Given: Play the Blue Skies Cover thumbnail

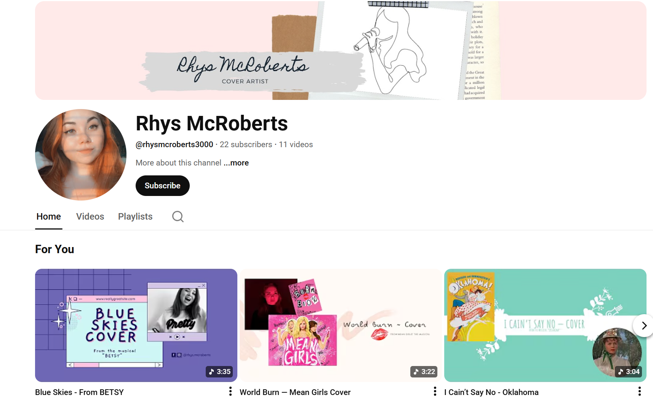Looking at the screenshot, I should [136, 325].
